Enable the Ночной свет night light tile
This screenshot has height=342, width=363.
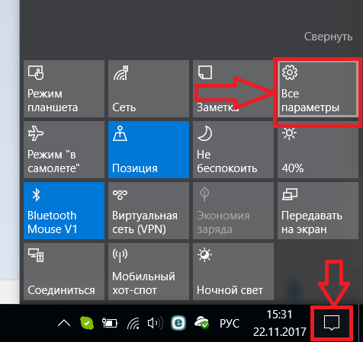coord(233,271)
